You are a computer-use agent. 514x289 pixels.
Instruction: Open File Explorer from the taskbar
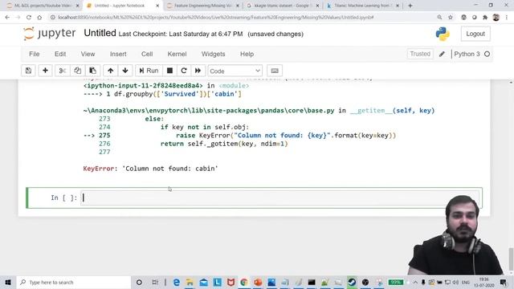click(190, 282)
